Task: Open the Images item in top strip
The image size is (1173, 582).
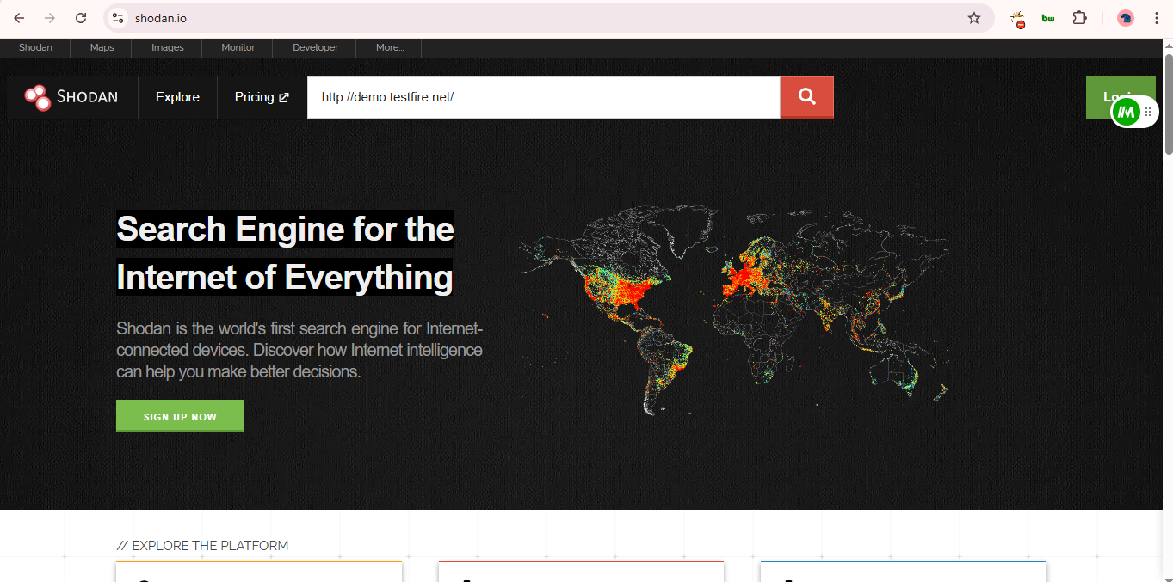Action: 168,47
